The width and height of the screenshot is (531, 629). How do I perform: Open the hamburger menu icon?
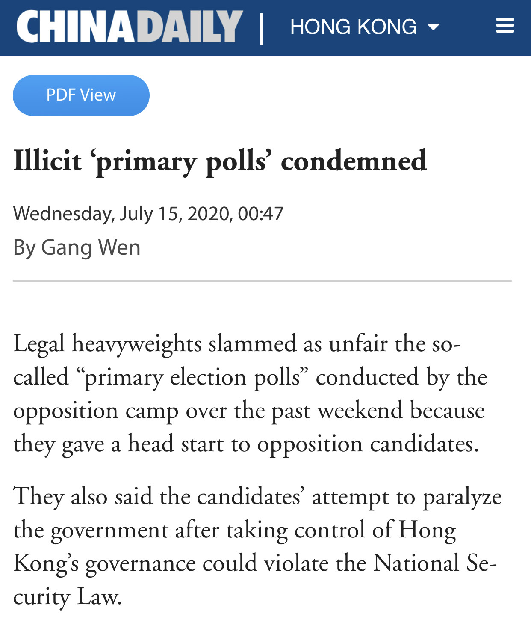504,26
